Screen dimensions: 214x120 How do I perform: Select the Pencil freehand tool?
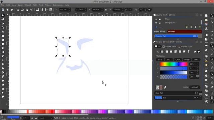point(3,56)
